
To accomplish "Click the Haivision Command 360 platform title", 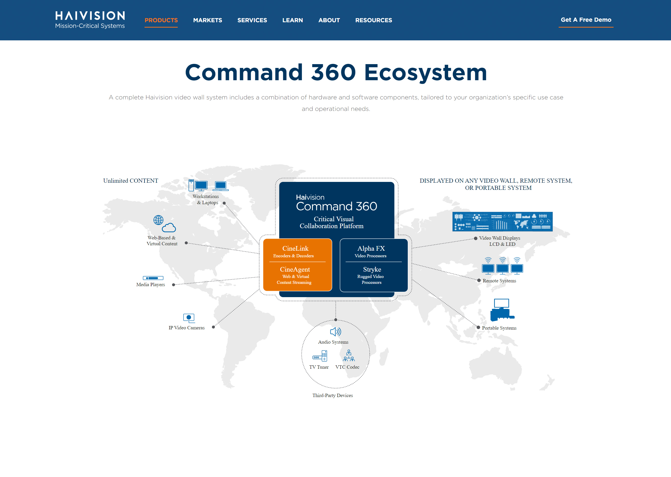I will click(336, 203).
